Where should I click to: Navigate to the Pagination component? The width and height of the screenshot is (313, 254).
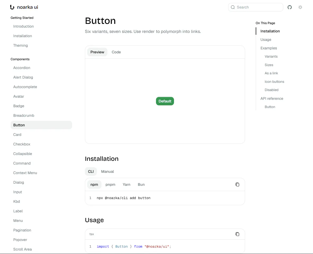click(22, 230)
